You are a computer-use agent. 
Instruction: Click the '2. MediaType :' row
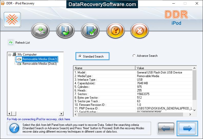click(x=133, y=76)
